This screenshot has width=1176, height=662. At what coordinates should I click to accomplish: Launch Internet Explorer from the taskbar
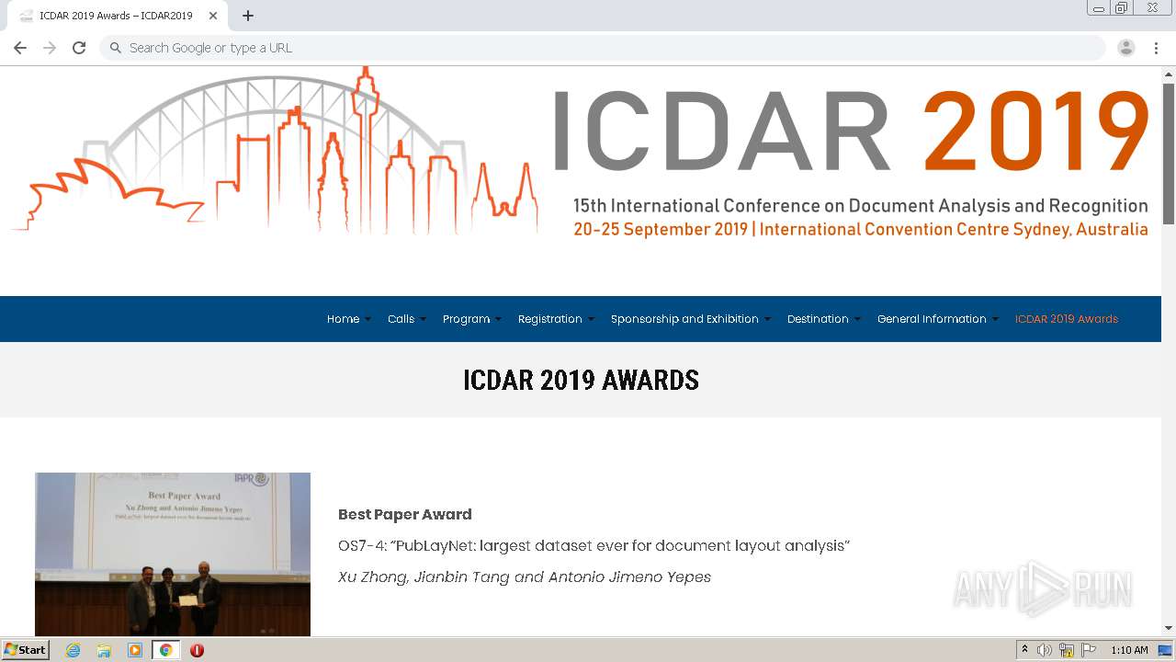73,650
